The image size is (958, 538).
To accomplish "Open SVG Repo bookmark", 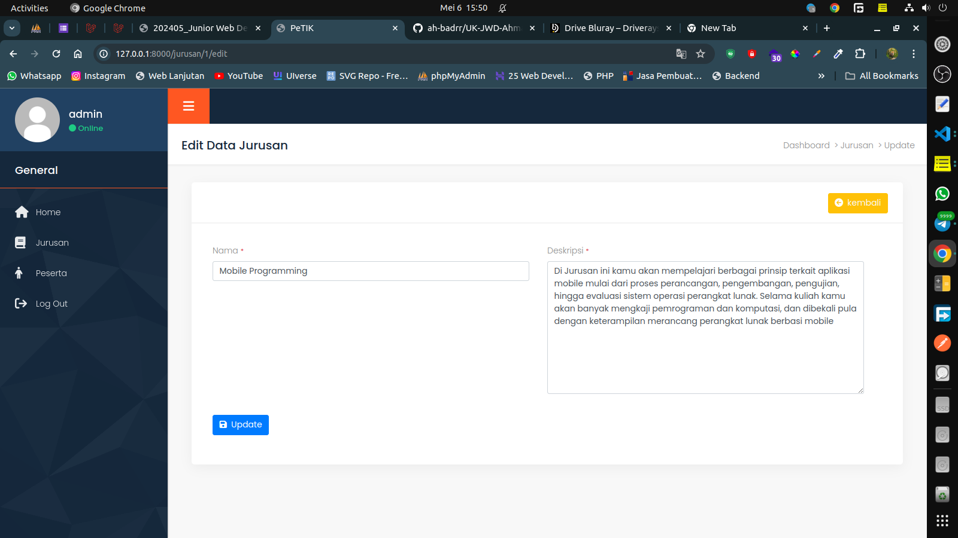I will [x=367, y=76].
